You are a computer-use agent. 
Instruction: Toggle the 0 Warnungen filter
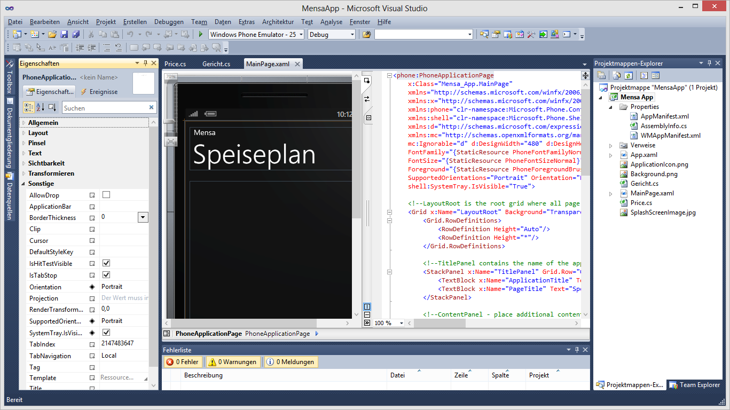[x=233, y=362]
